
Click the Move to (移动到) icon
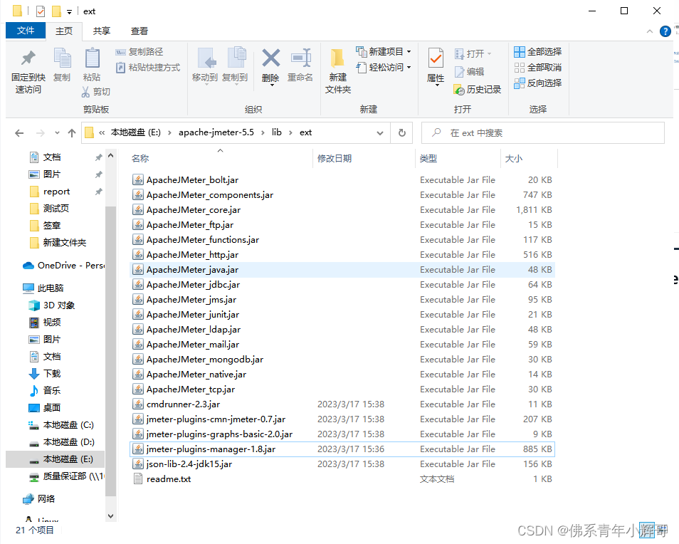(206, 58)
